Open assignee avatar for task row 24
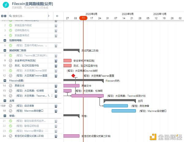This screenshot has height=142, width=184. [56, 136]
